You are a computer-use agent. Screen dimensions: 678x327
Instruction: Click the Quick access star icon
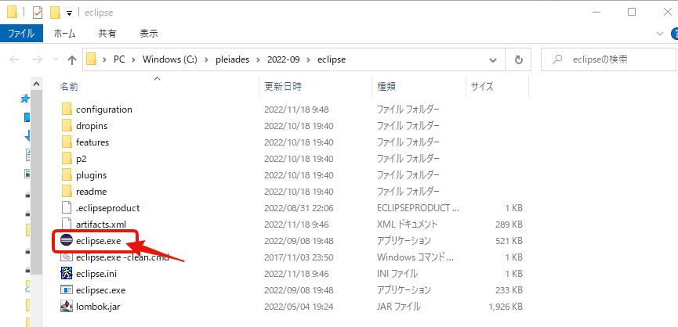[25, 99]
